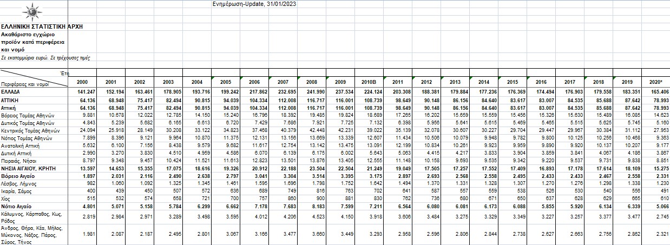Click the 'Λέσβος, Λήμνος' row label
670x245 pixels.
point(18,184)
